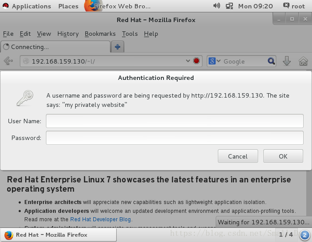Open the Red Hat Developer Blog link
The width and height of the screenshot is (312, 242).
pyautogui.click(x=100, y=219)
